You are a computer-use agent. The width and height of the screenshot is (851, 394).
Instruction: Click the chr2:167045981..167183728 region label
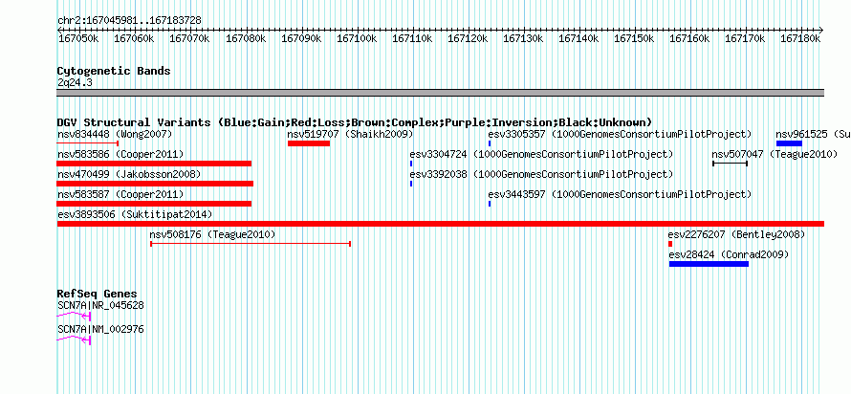click(130, 21)
